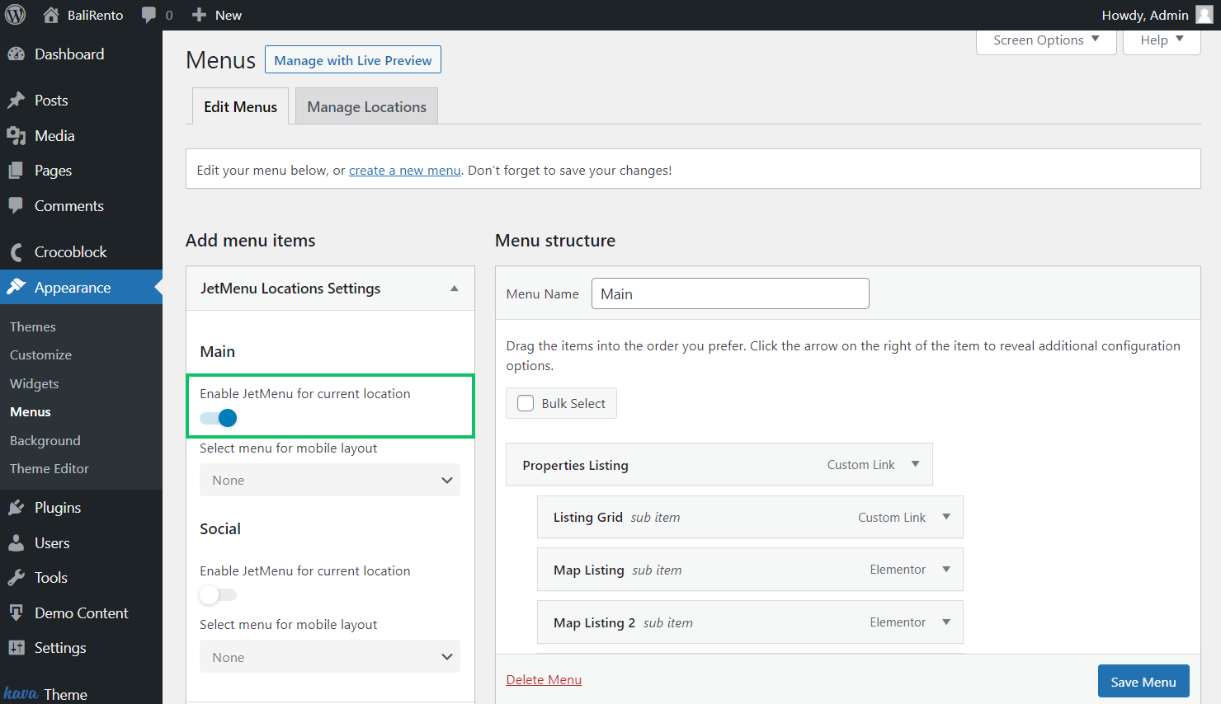Click the Users icon in sidebar
Image resolution: width=1221 pixels, height=704 pixels.
click(16, 542)
